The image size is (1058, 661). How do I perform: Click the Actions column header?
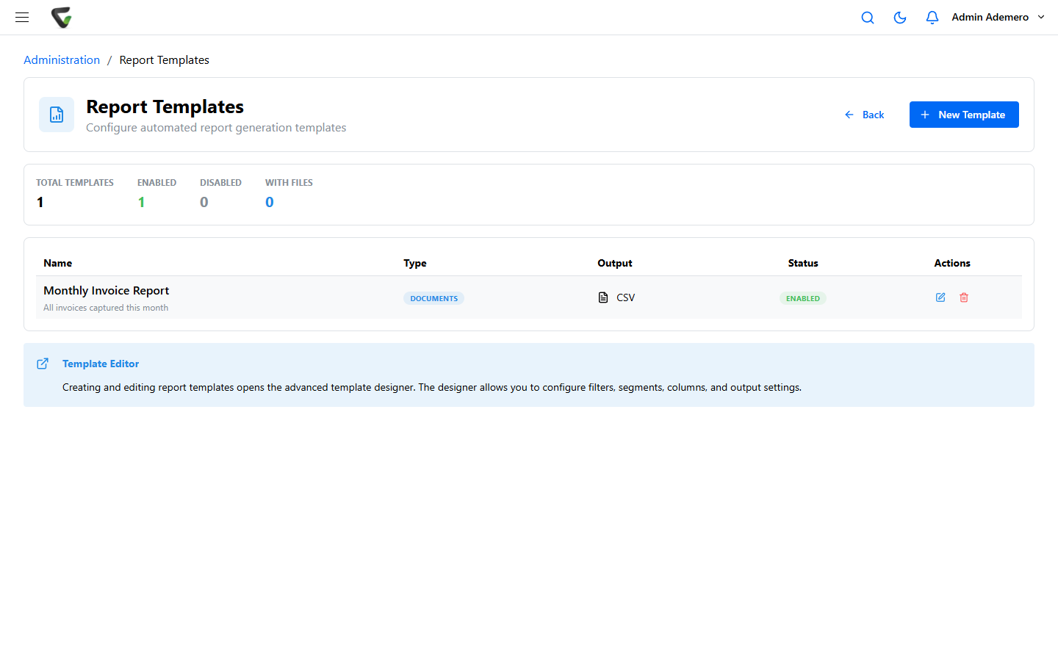click(952, 263)
